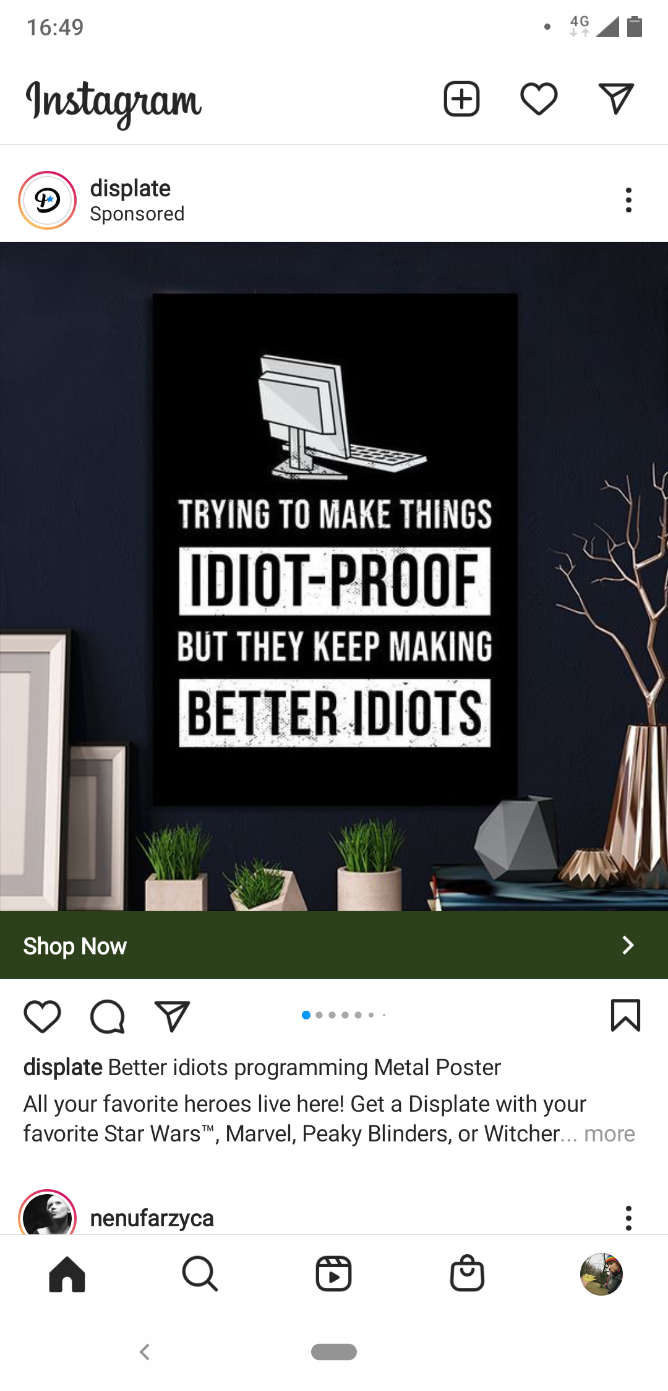Open nenufarzyca post three-dot options menu
This screenshot has height=1391, width=668.
tap(628, 1218)
